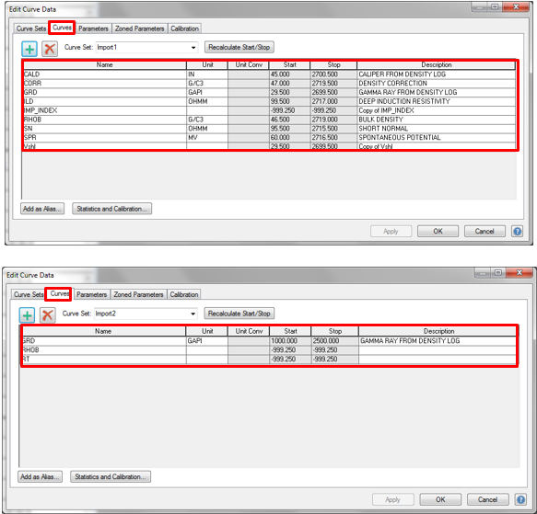The height and width of the screenshot is (514, 537).
Task: Select the RT curve row in Import2
Action: (x=269, y=360)
